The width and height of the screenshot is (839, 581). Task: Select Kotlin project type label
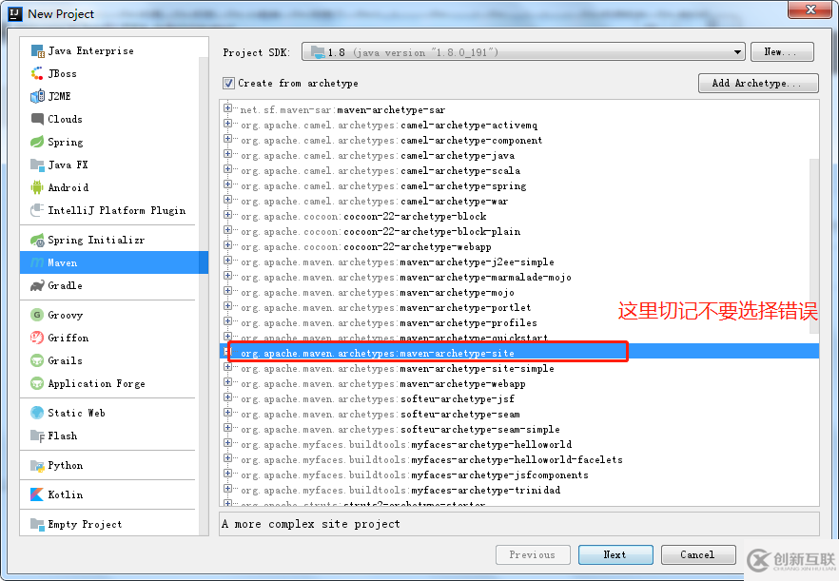[66, 494]
